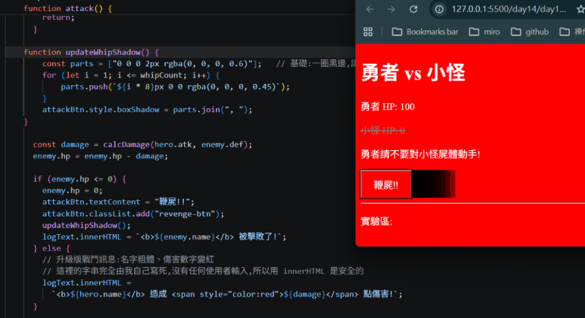This screenshot has width=585, height=318.
Task: Click the updateWhipShadow(); call line
Action: pyautogui.click(x=87, y=226)
